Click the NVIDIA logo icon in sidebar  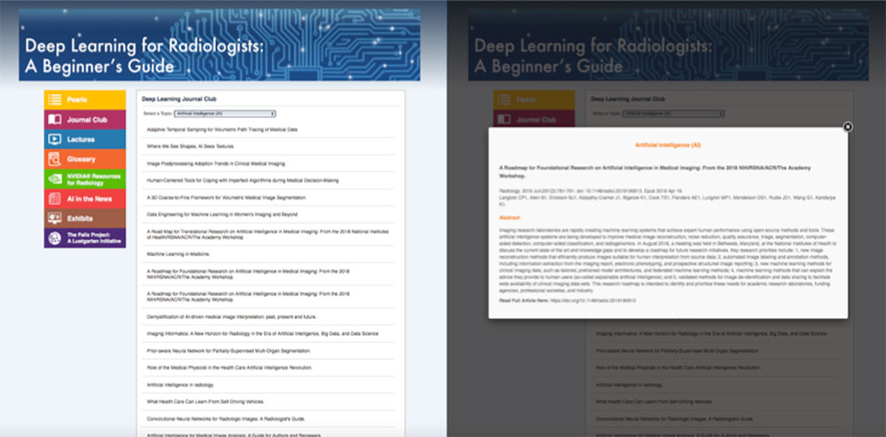tap(54, 179)
